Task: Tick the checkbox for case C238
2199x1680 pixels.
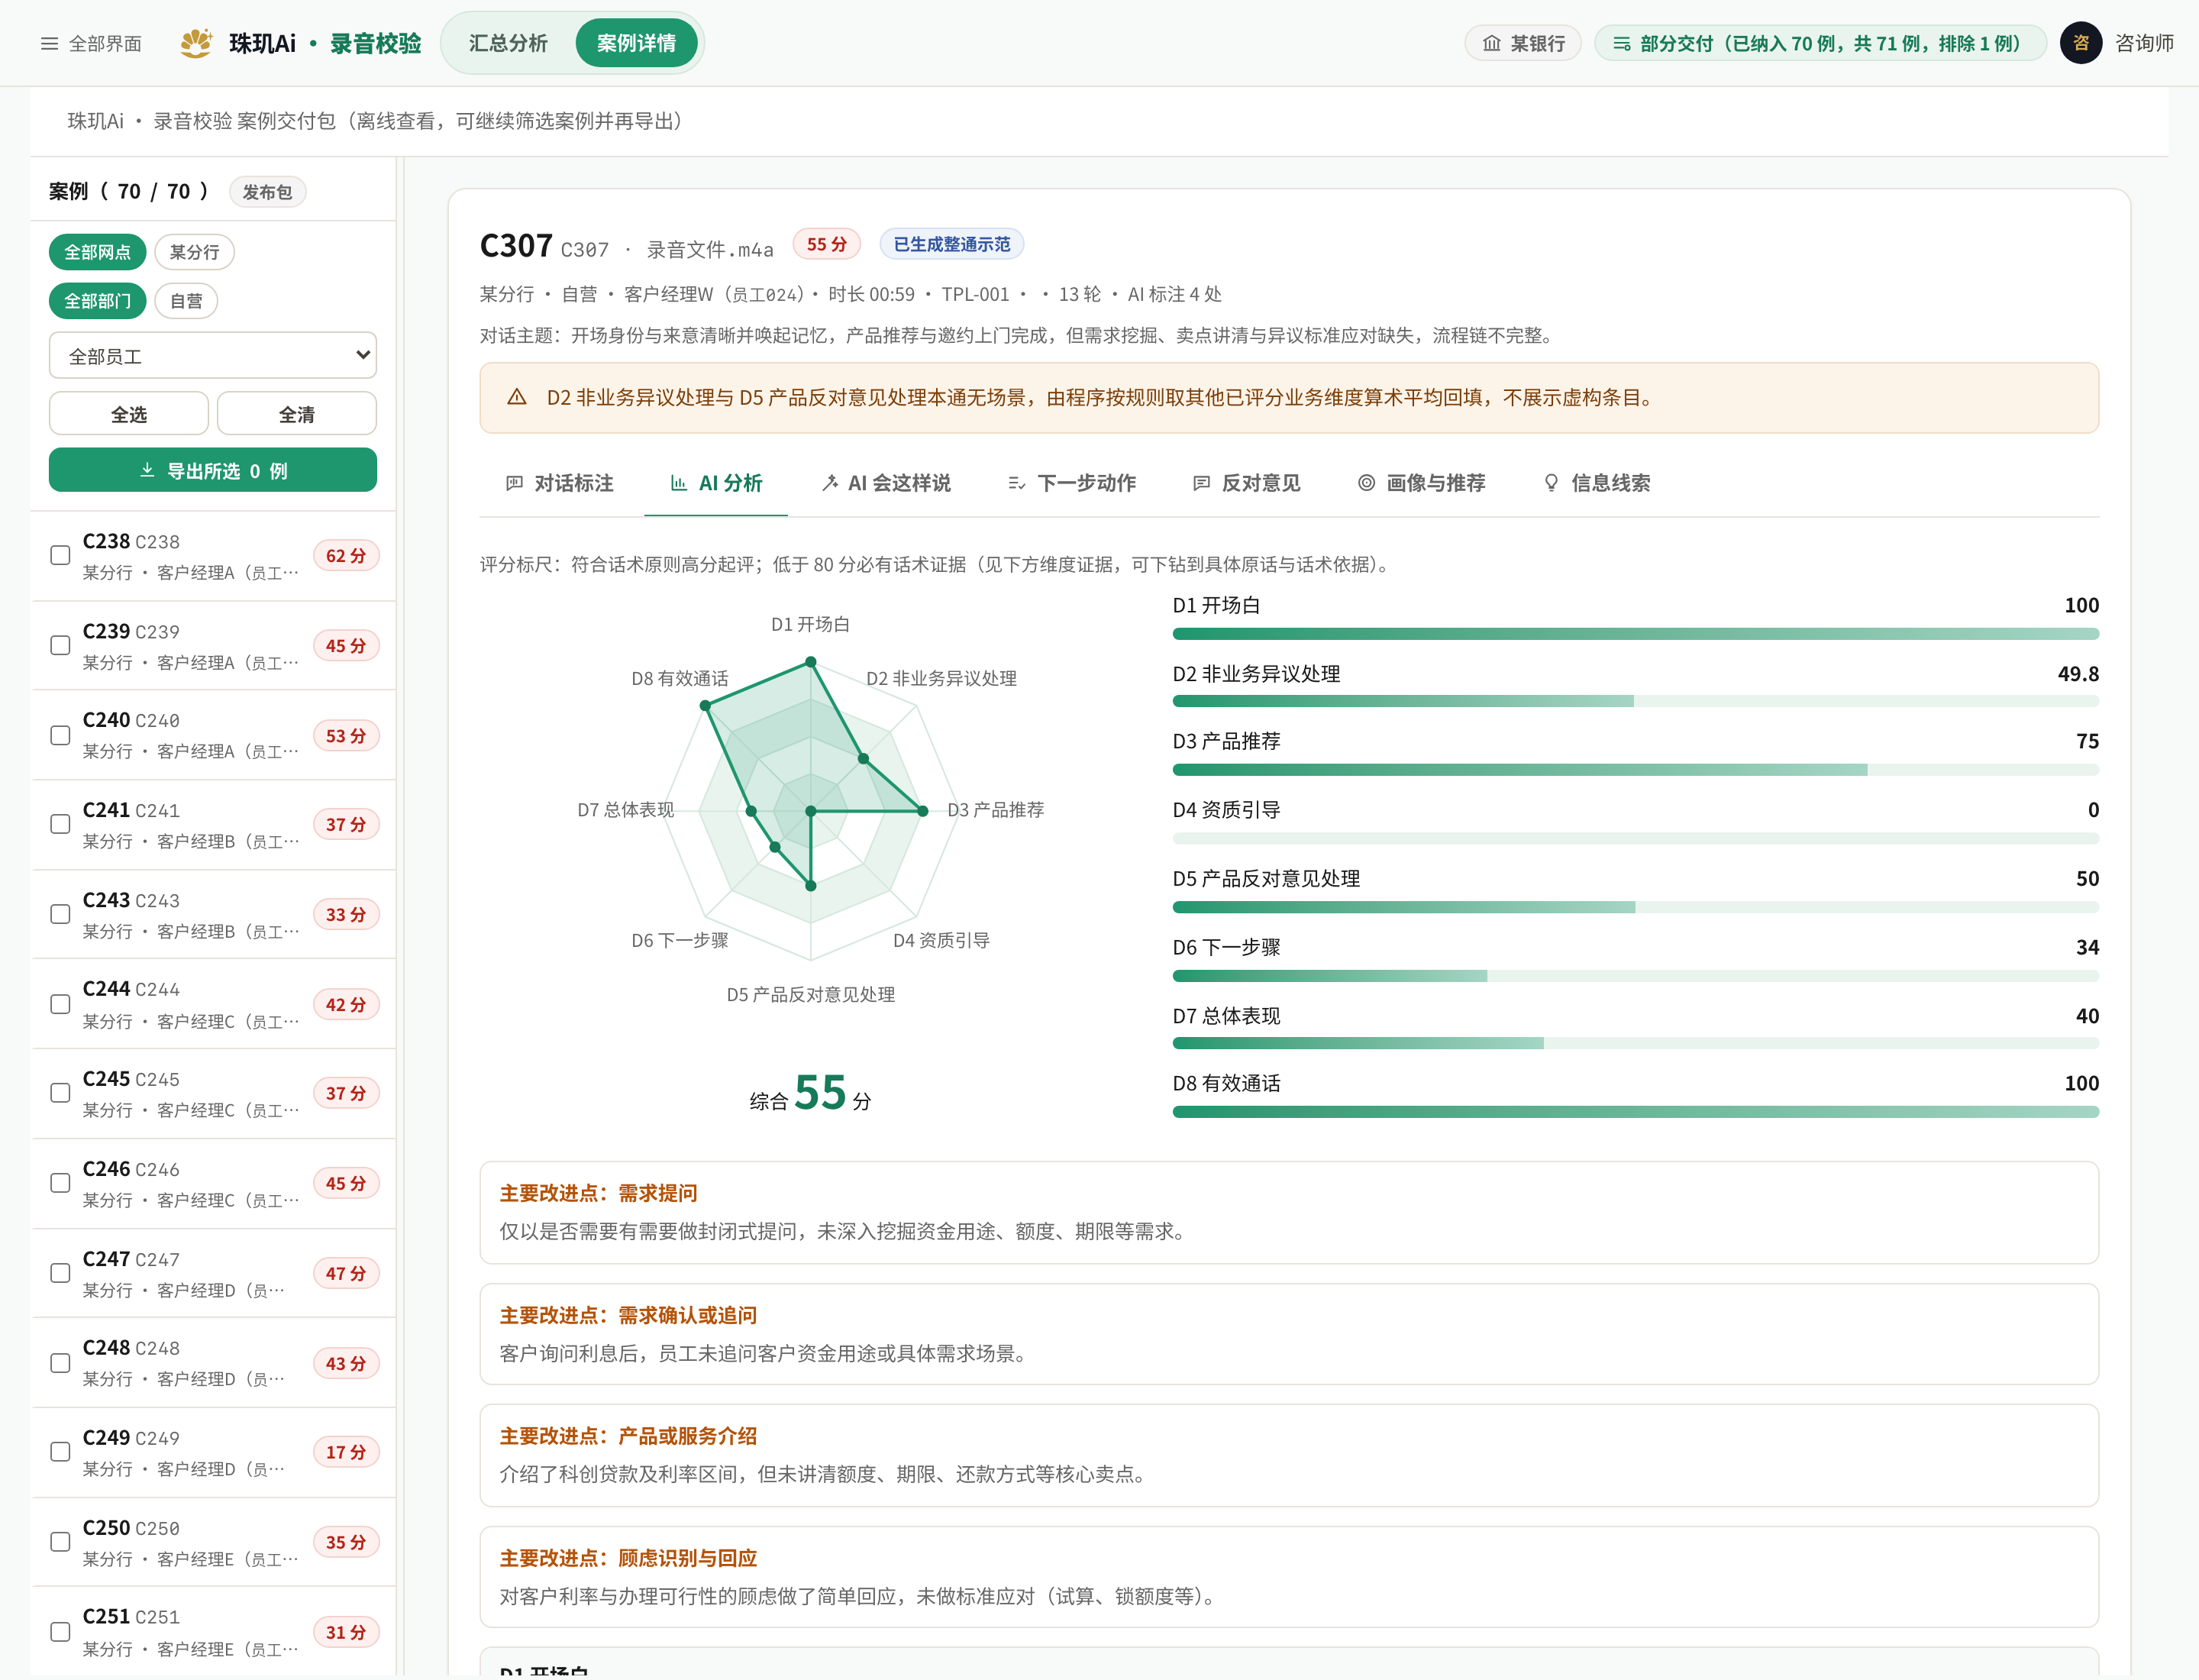Action: (60, 555)
